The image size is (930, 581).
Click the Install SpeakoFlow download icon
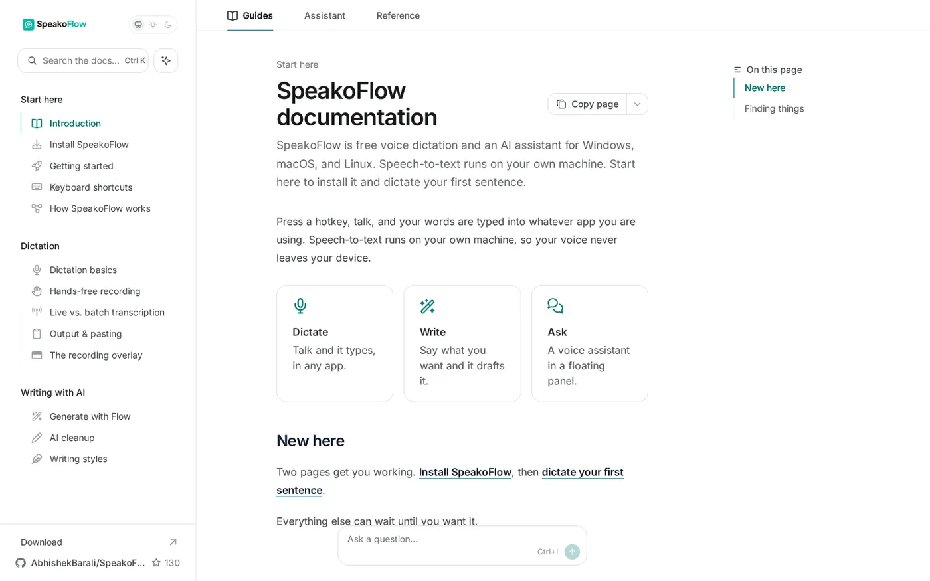pos(37,145)
